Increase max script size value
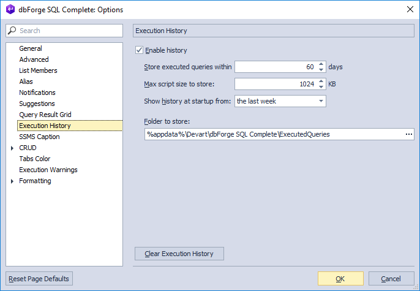The height and width of the screenshot is (291, 420). 321,81
